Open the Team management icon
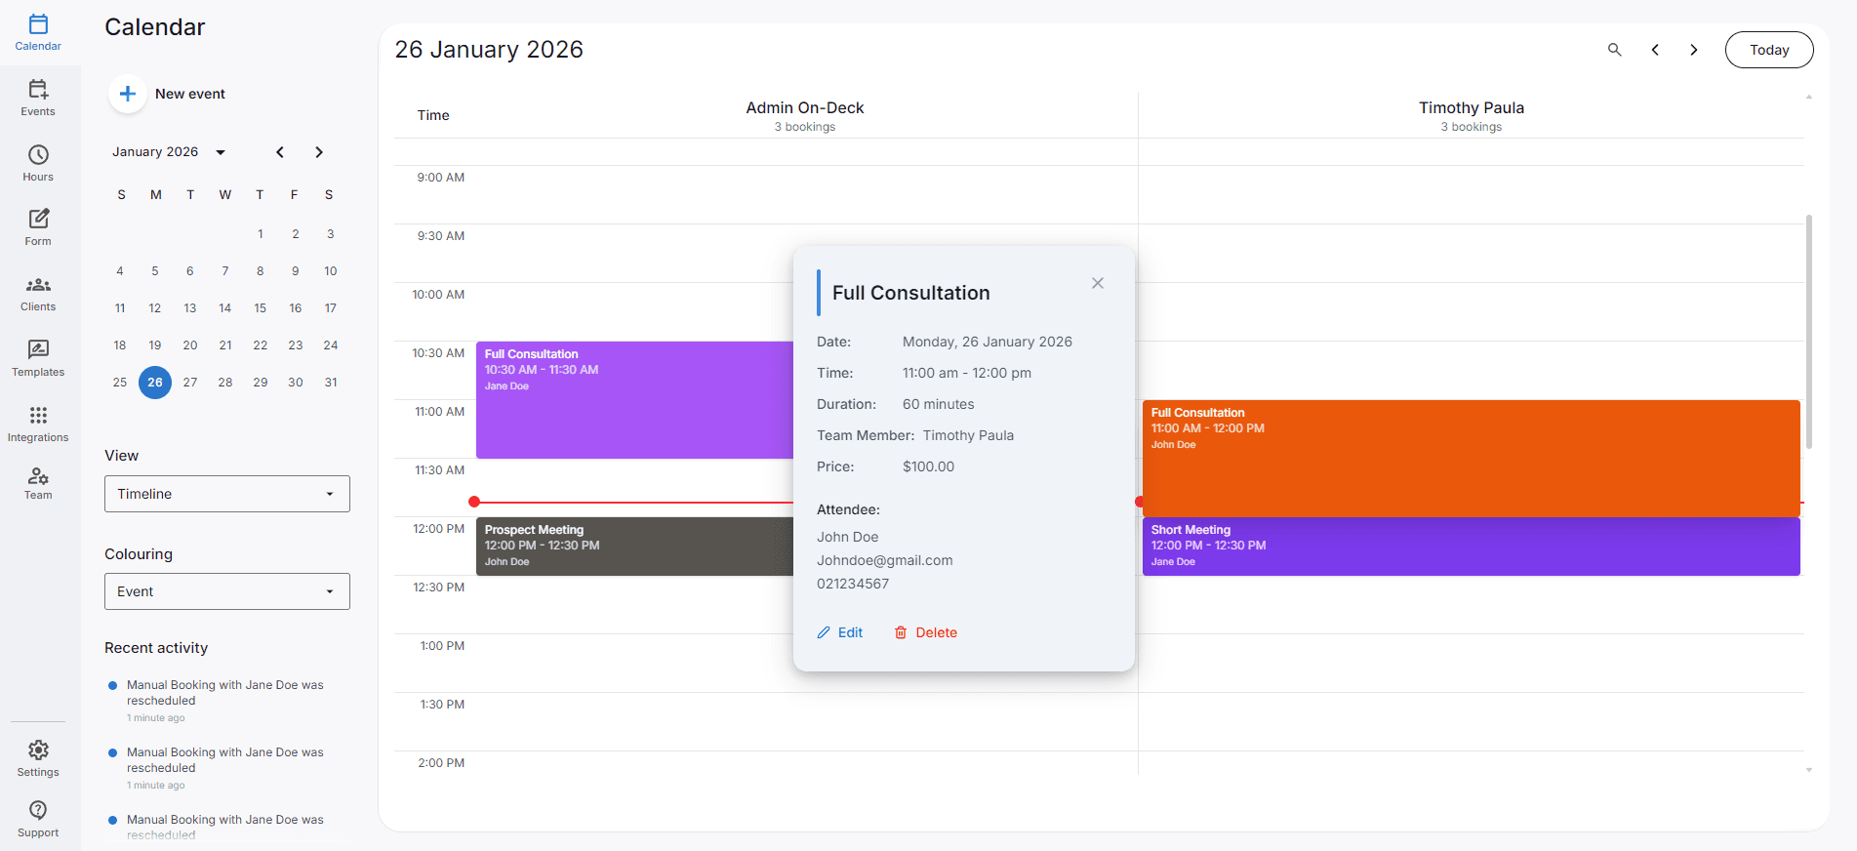This screenshot has width=1857, height=851. tap(38, 475)
